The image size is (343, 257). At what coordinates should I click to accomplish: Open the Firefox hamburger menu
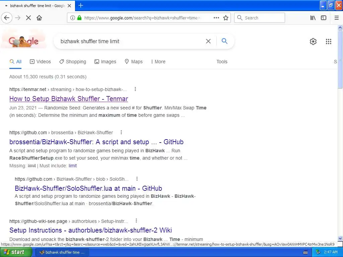336,18
